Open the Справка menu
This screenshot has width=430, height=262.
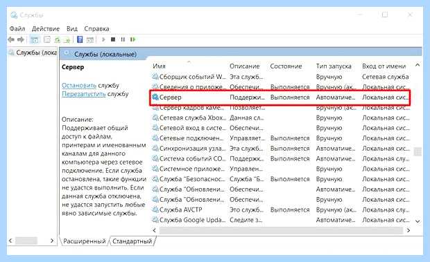[96, 28]
